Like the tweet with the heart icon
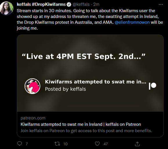Screen dimensions: 168x149 pos(97,144)
